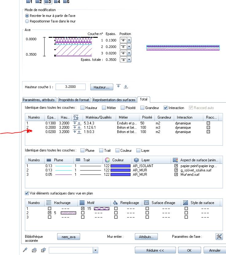Switch to Propriétés de format tab
226x255 pixels.
(74, 100)
